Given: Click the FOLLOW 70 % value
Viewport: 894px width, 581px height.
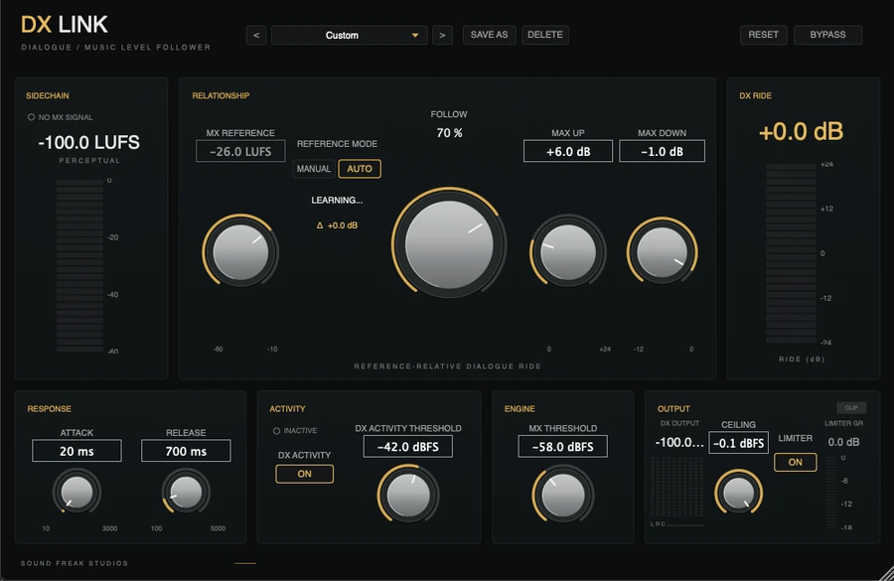Looking at the screenshot, I should point(449,133).
